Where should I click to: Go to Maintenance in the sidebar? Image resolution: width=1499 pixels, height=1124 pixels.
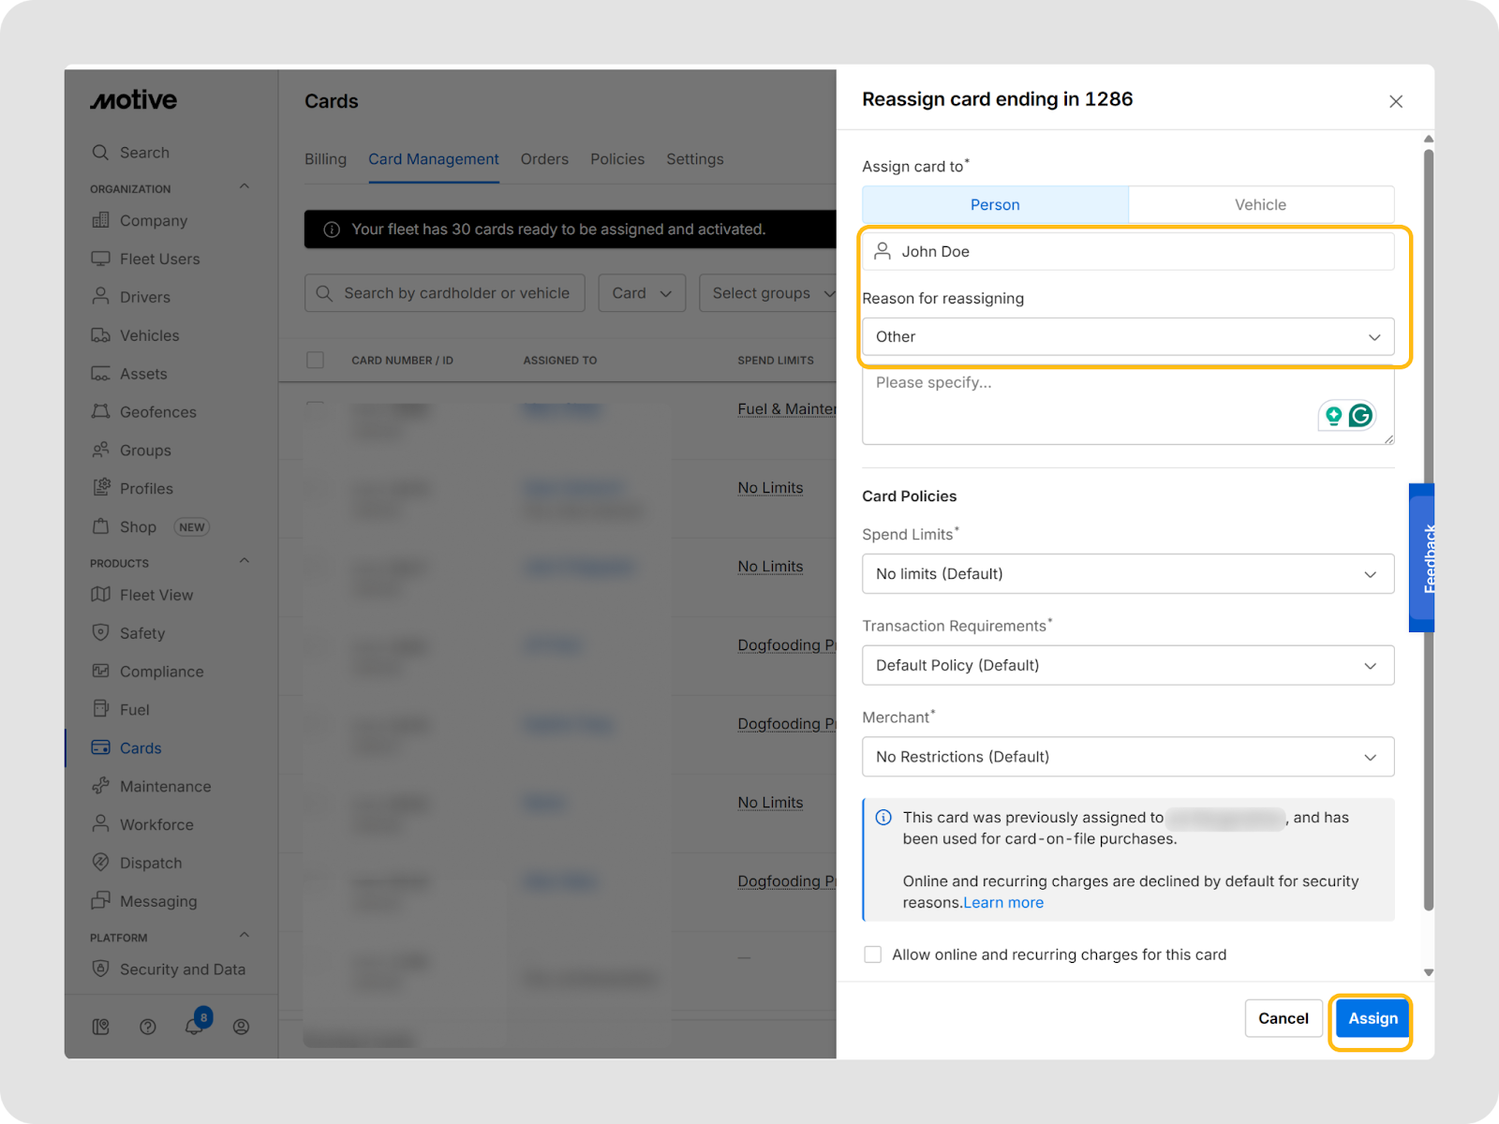[165, 787]
